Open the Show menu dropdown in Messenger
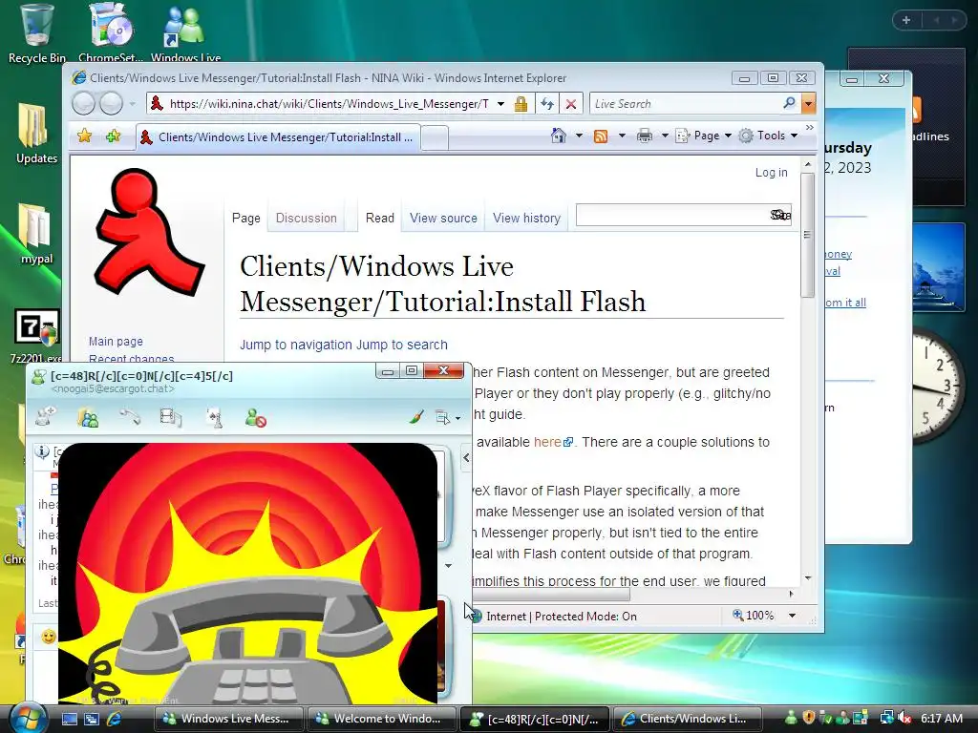Screen dimensions: 978x733 tap(447, 418)
